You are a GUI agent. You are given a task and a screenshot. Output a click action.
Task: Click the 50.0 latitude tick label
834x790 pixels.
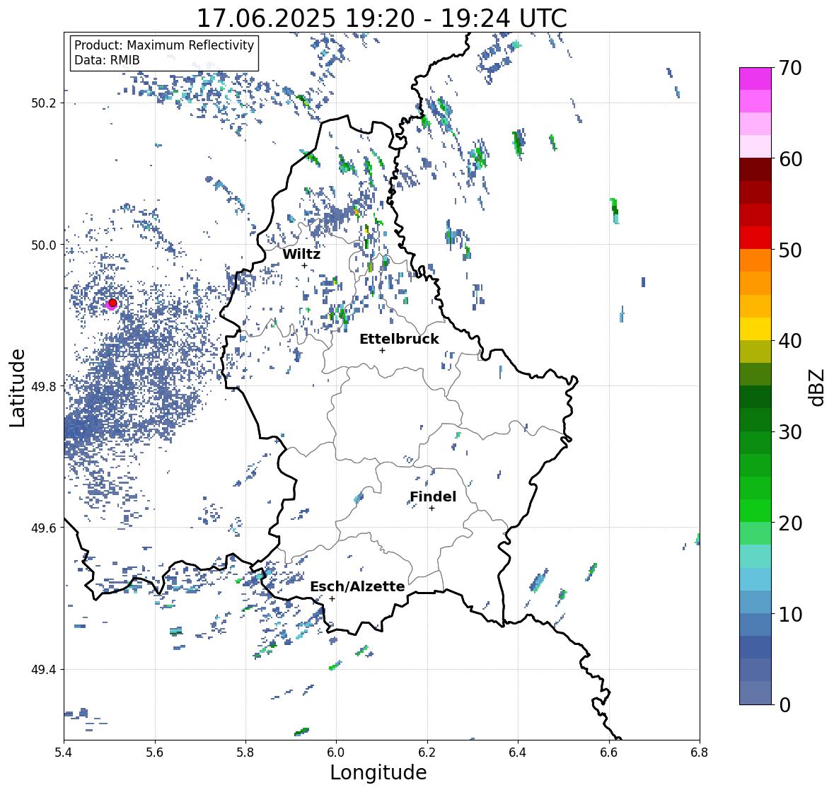click(43, 245)
